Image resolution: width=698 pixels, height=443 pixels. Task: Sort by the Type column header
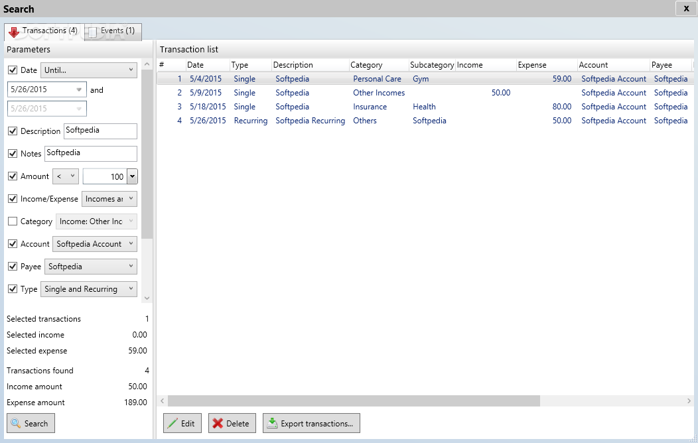pyautogui.click(x=251, y=65)
